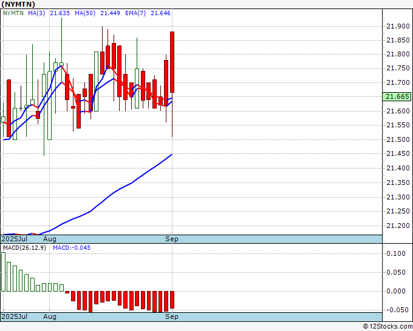Click the 21.300 price axis label

tap(398, 197)
